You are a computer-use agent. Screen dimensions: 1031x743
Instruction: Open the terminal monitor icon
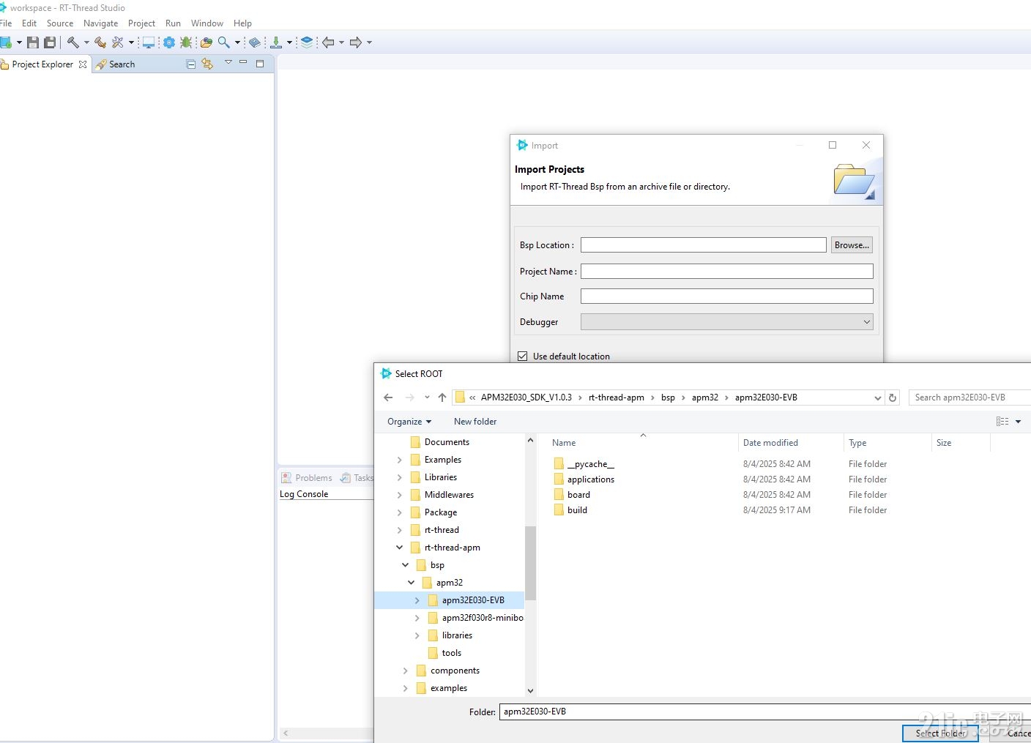(x=149, y=42)
